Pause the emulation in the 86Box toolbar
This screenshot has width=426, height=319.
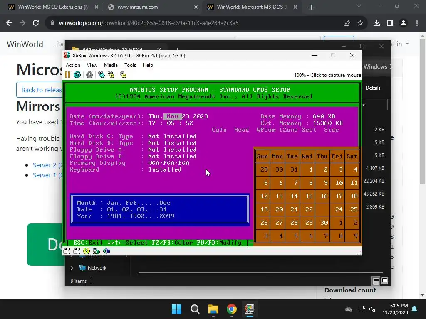68,75
